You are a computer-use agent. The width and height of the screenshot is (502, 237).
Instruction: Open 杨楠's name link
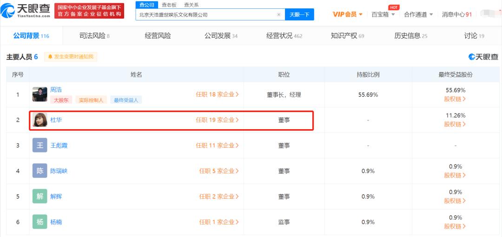pos(56,222)
